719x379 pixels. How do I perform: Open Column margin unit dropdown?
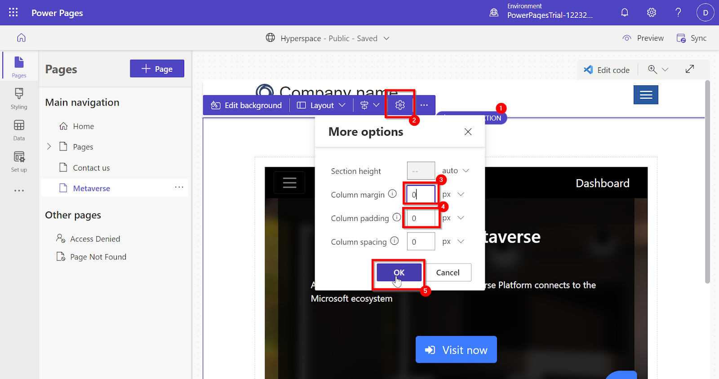pyautogui.click(x=453, y=194)
